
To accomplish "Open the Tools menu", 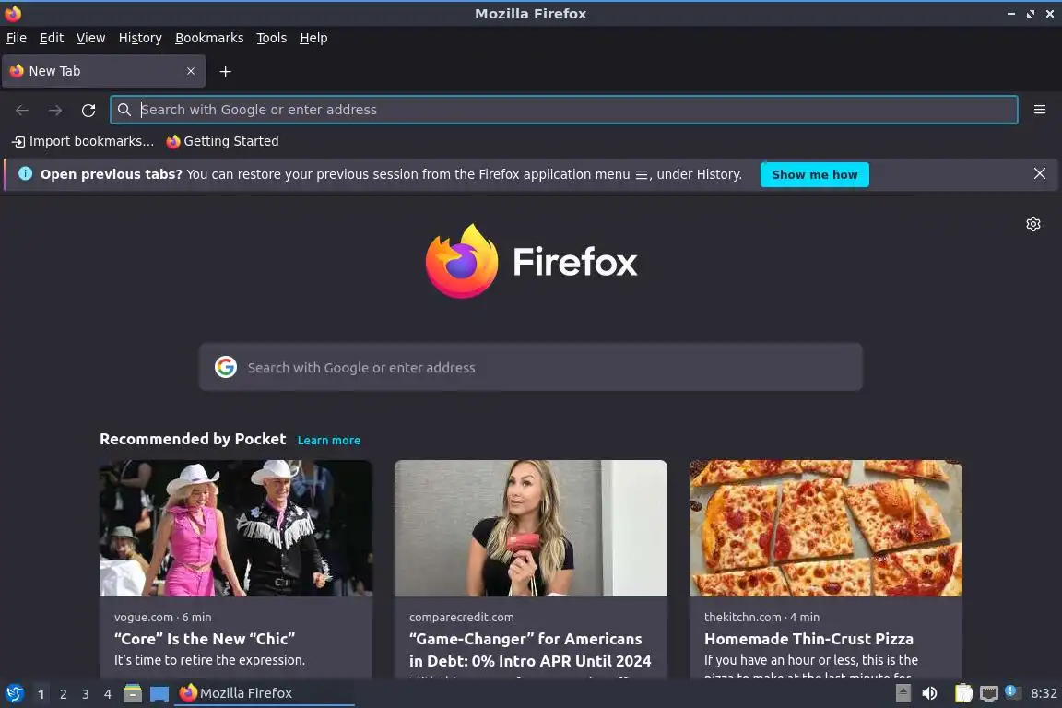I will (272, 38).
